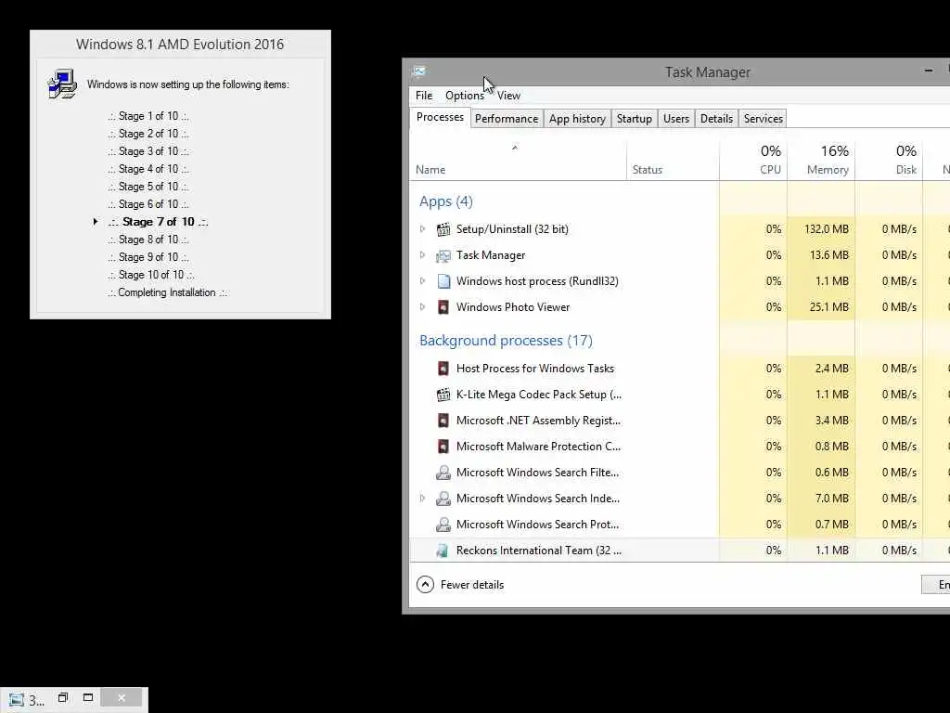950x713 pixels.
Task: Open the View menu
Action: [x=508, y=96]
